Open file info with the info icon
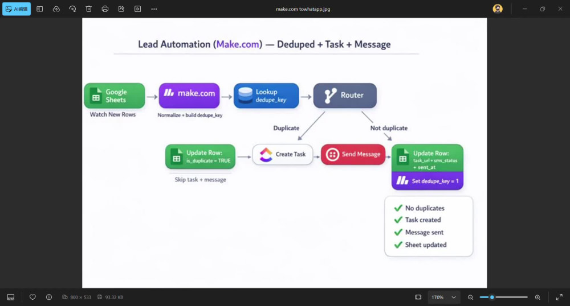 (x=49, y=297)
